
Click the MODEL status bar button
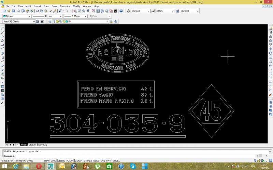(x=116, y=161)
